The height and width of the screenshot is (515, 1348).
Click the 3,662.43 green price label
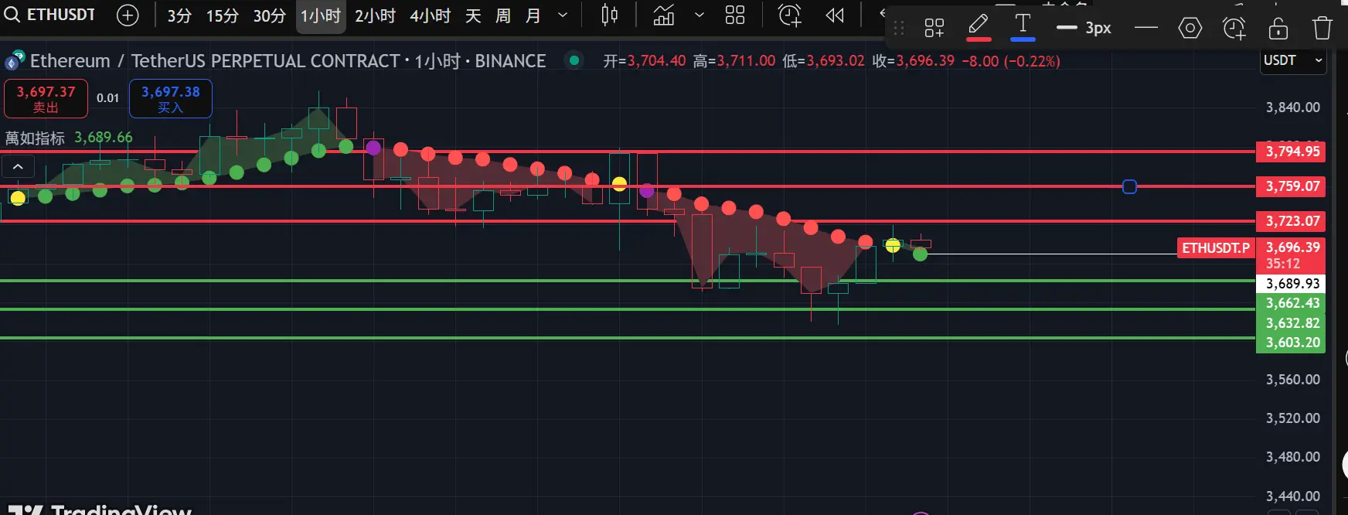click(x=1291, y=303)
